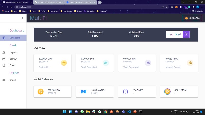Screen dimensions: 205x115
Task: Click the 10.56 MATIC balance text
Action: coord(98,90)
